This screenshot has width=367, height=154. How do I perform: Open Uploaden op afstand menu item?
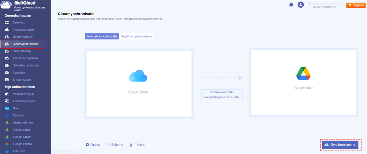click(x=26, y=65)
